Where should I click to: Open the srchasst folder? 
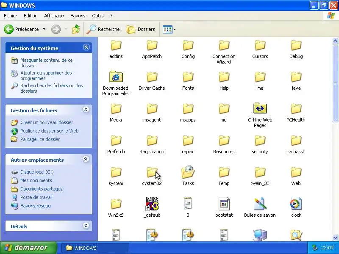click(296, 144)
